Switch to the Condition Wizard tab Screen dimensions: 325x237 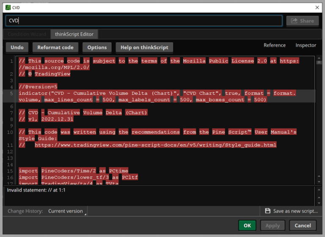27,34
